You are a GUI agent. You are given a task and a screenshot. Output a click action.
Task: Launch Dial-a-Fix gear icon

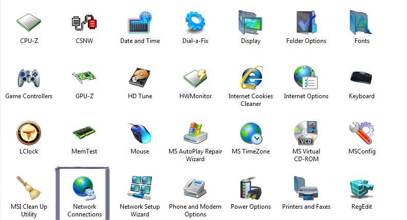[195, 23]
